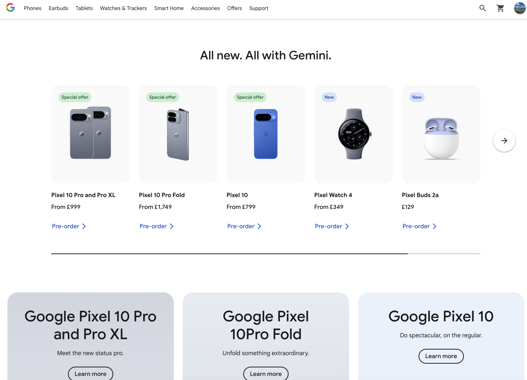The height and width of the screenshot is (380, 527).
Task: Open the Offers page
Action: coord(234,8)
